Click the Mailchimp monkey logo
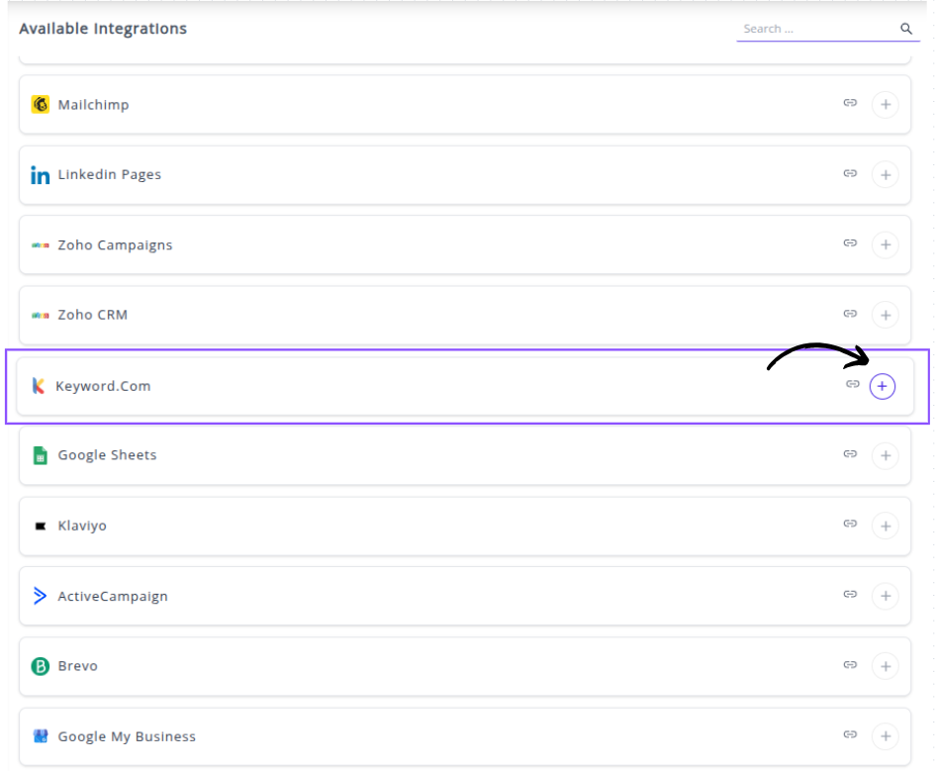The image size is (937, 771). pyautogui.click(x=41, y=105)
